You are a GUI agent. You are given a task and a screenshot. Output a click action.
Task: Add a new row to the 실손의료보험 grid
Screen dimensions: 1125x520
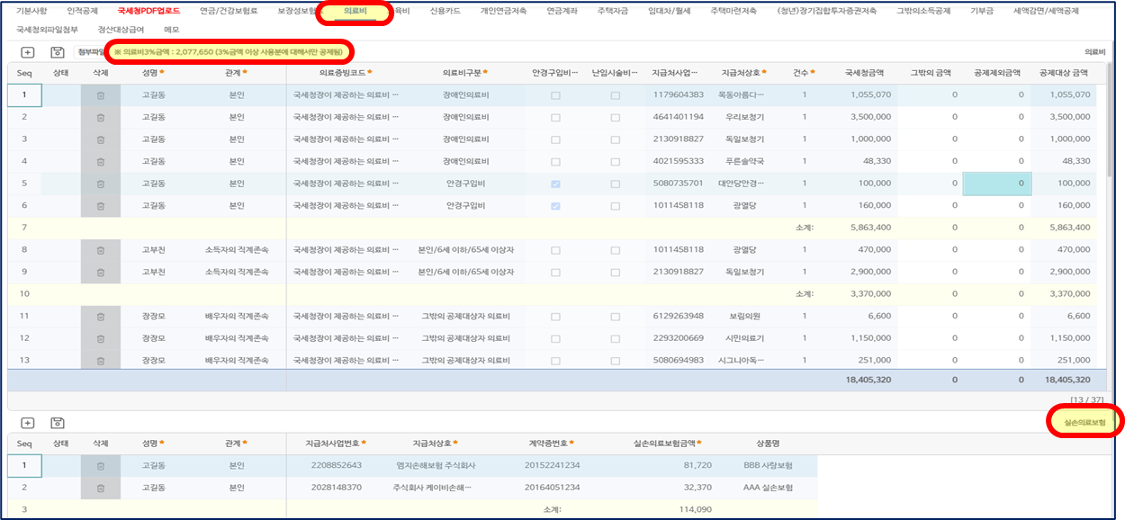click(x=27, y=423)
